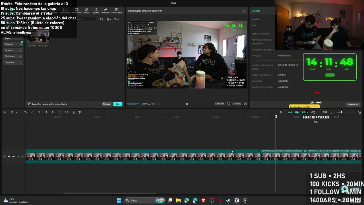Click the track cover icon at track start
Screen dimensions: 364x205
click(x=4, y=156)
